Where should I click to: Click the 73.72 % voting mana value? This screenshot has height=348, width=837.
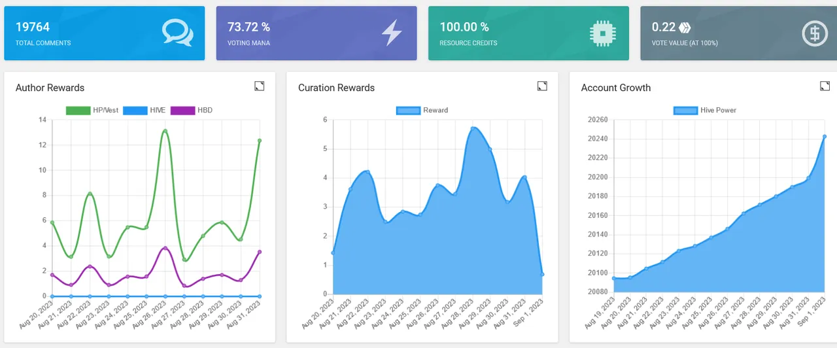[248, 27]
